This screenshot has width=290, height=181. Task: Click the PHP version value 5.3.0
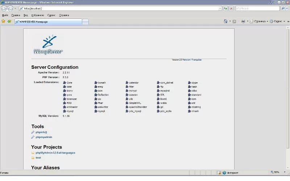pyautogui.click(x=66, y=77)
